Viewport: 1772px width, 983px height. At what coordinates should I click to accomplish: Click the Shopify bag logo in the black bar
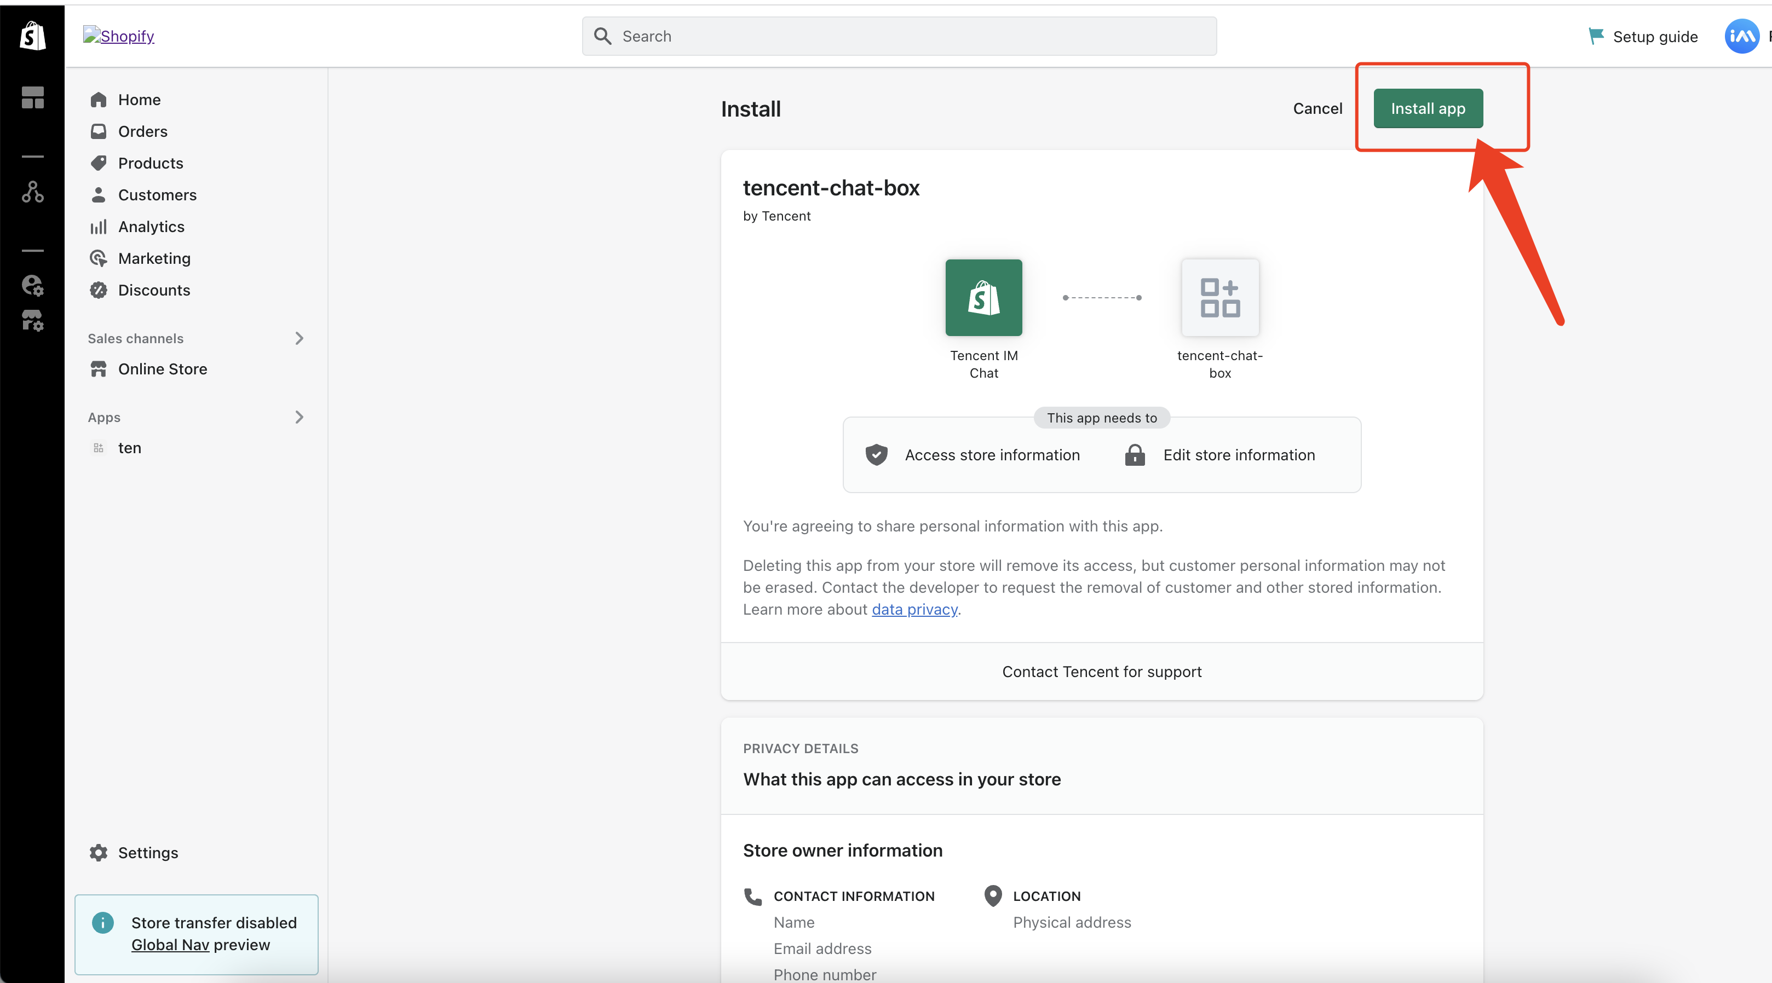point(32,36)
